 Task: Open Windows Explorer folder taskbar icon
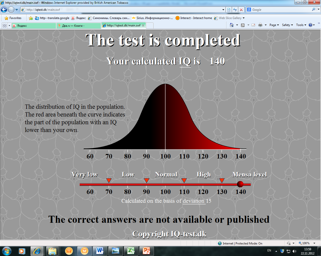52,251
